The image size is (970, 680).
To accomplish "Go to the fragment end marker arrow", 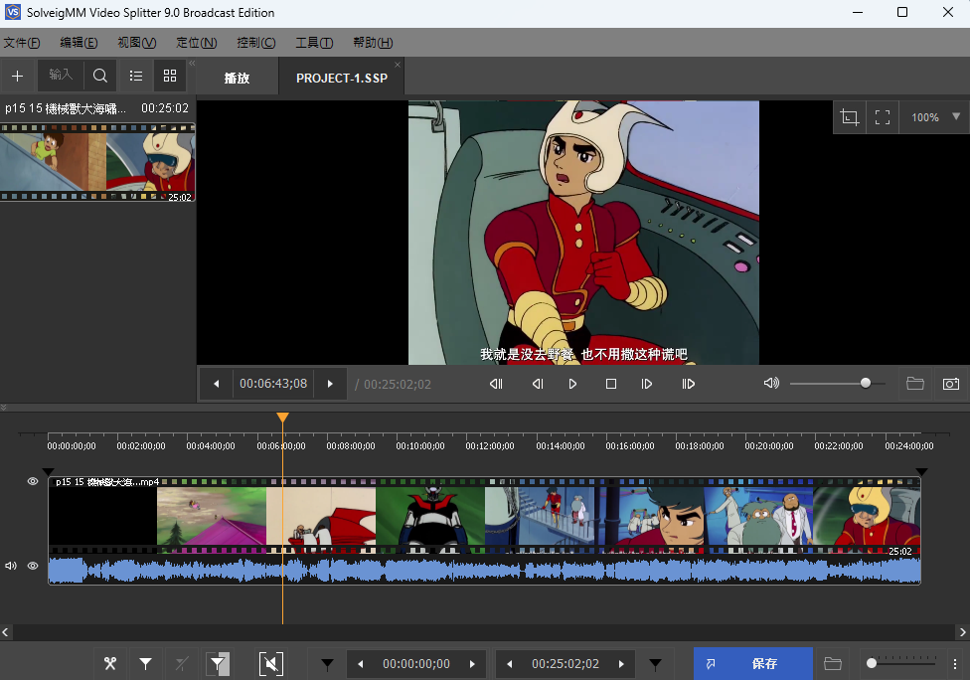I will click(x=655, y=664).
